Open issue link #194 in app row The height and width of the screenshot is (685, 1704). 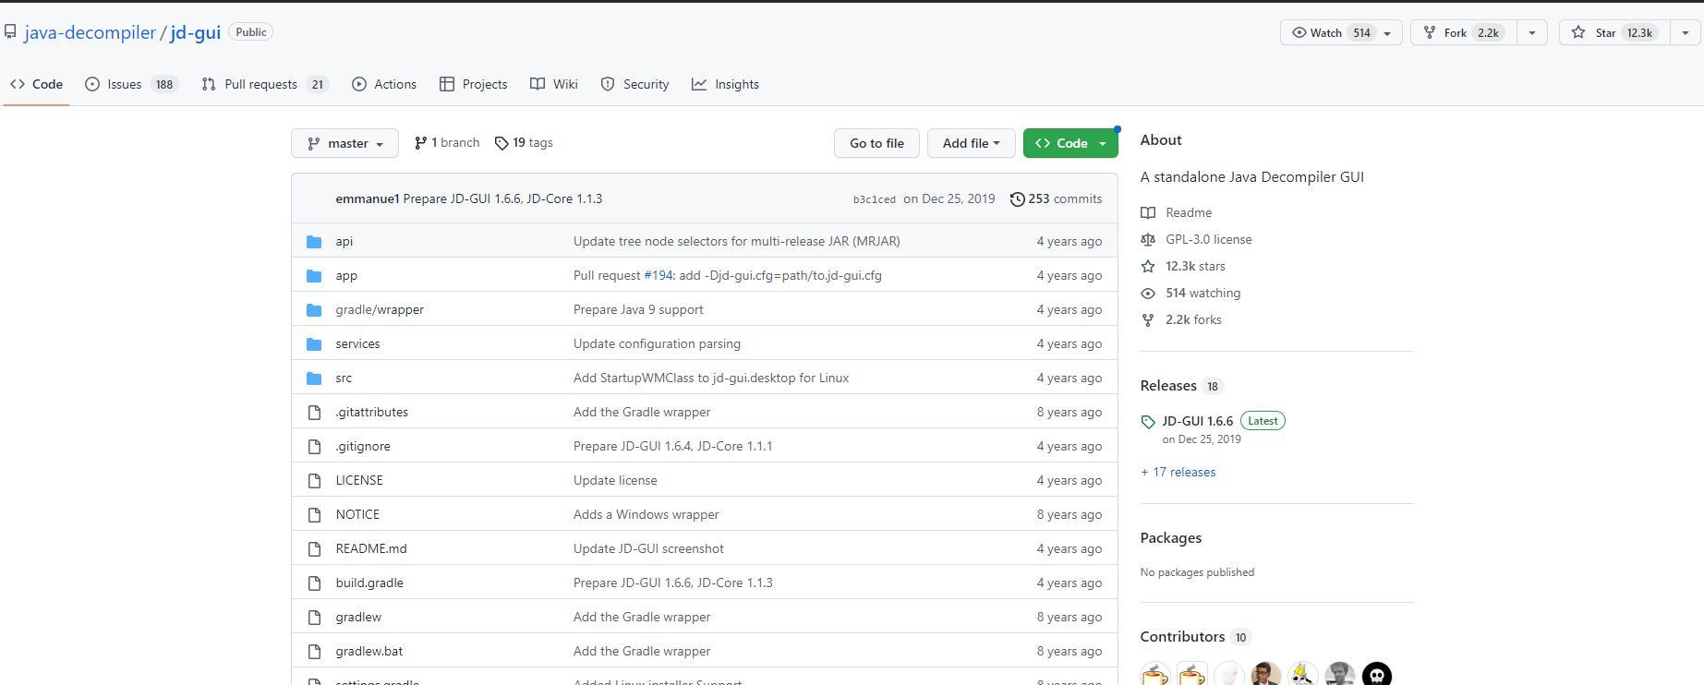click(659, 276)
